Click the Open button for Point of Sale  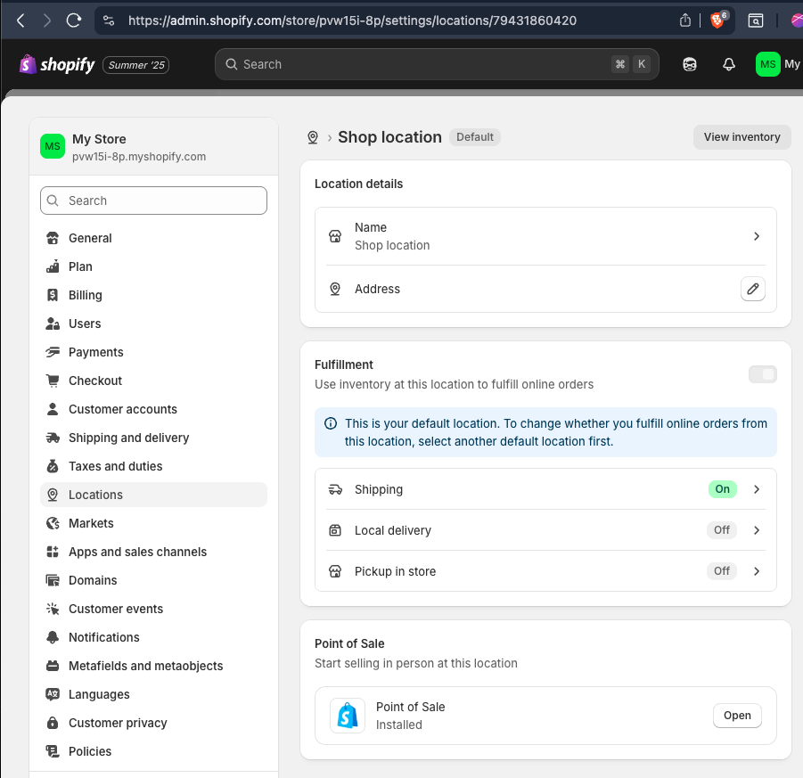[x=736, y=716]
